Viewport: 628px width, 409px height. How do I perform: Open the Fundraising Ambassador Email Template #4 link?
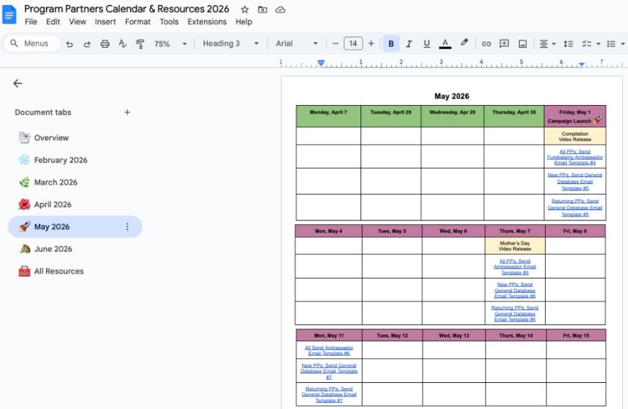[574, 157]
